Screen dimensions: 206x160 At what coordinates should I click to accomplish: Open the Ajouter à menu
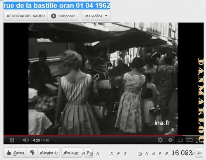[49, 153]
